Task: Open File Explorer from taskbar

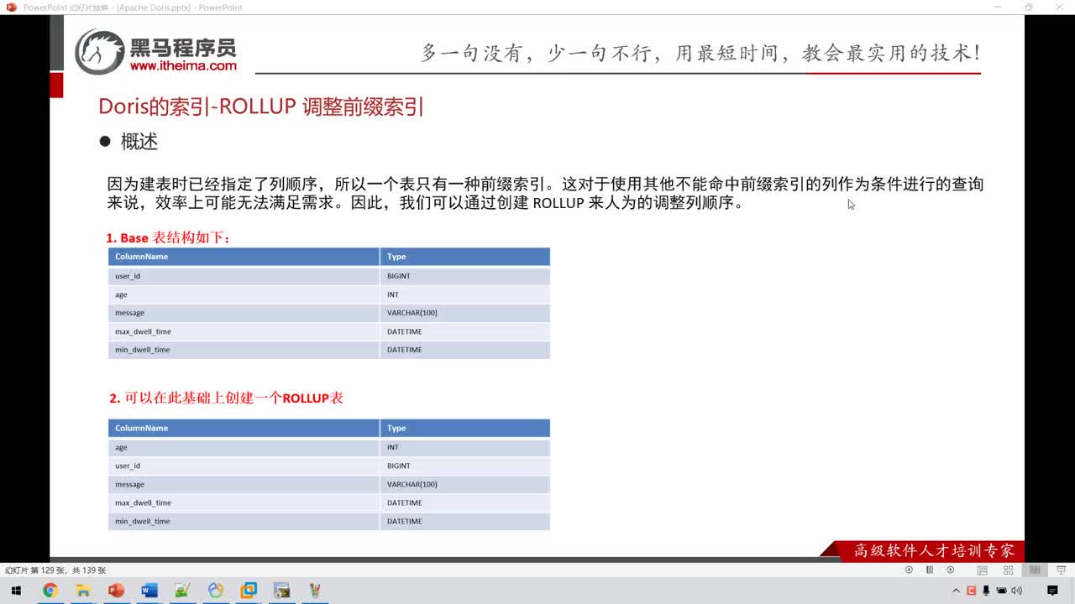Action: coord(83,591)
